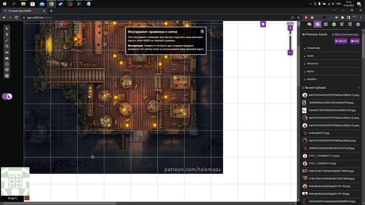Open the Turn Tracker clock tool
Viewport: 365px width, 205px height.
point(7,64)
